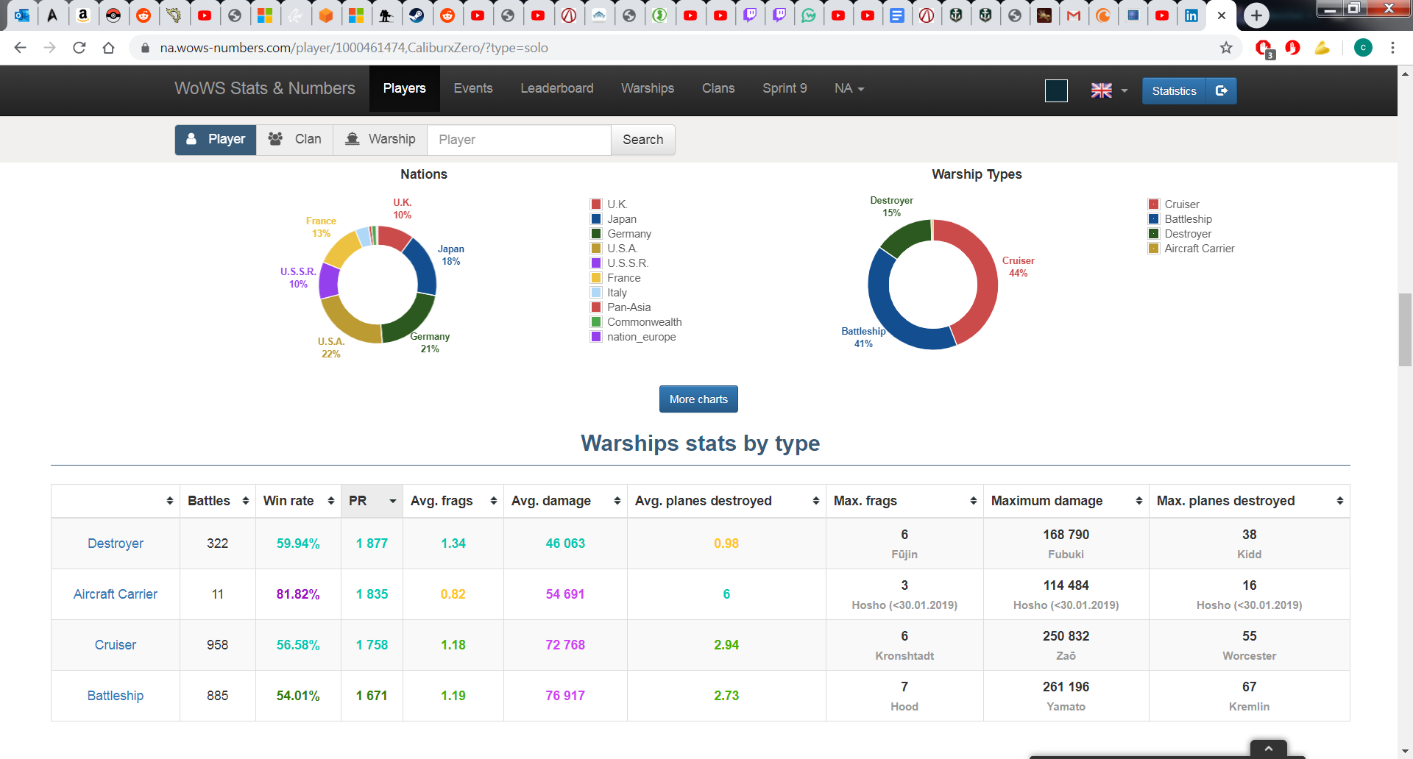Image resolution: width=1413 pixels, height=759 pixels.
Task: Click the logout icon beside Statistics
Action: click(1222, 90)
